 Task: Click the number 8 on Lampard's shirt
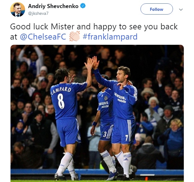pyautogui.click(x=61, y=101)
